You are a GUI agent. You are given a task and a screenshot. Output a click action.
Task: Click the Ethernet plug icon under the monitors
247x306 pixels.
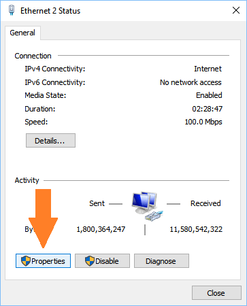point(154,216)
